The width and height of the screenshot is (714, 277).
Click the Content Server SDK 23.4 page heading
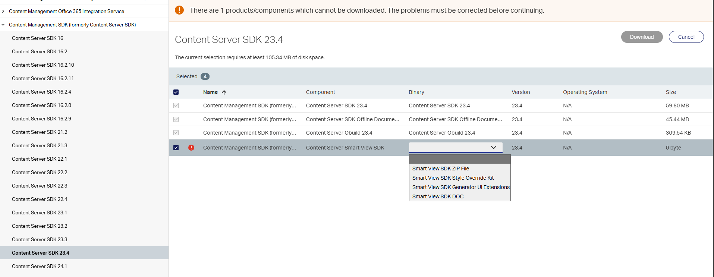(x=229, y=40)
